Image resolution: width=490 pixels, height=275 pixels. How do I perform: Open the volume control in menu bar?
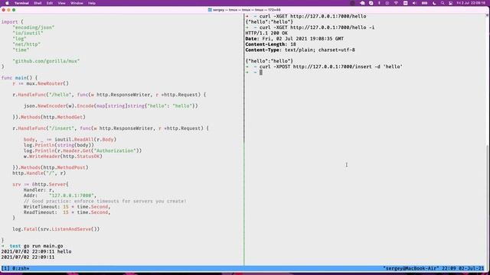coord(414,3)
